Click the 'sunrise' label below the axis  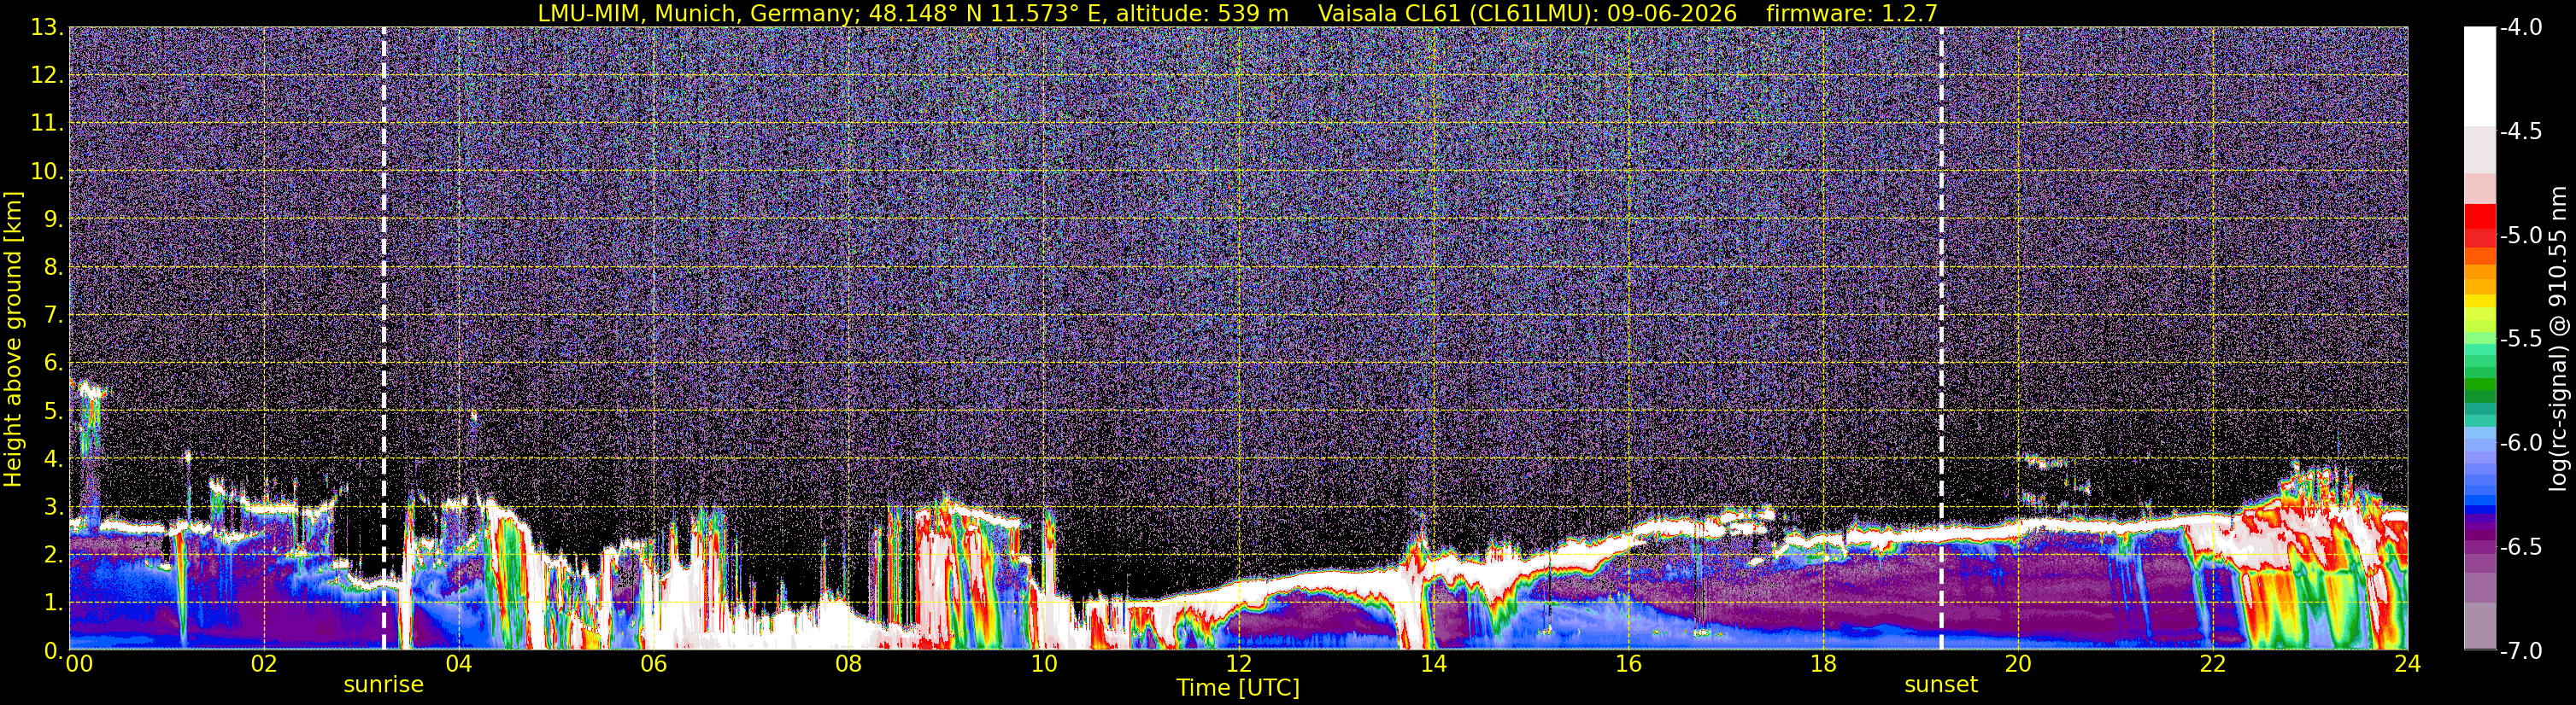point(383,685)
